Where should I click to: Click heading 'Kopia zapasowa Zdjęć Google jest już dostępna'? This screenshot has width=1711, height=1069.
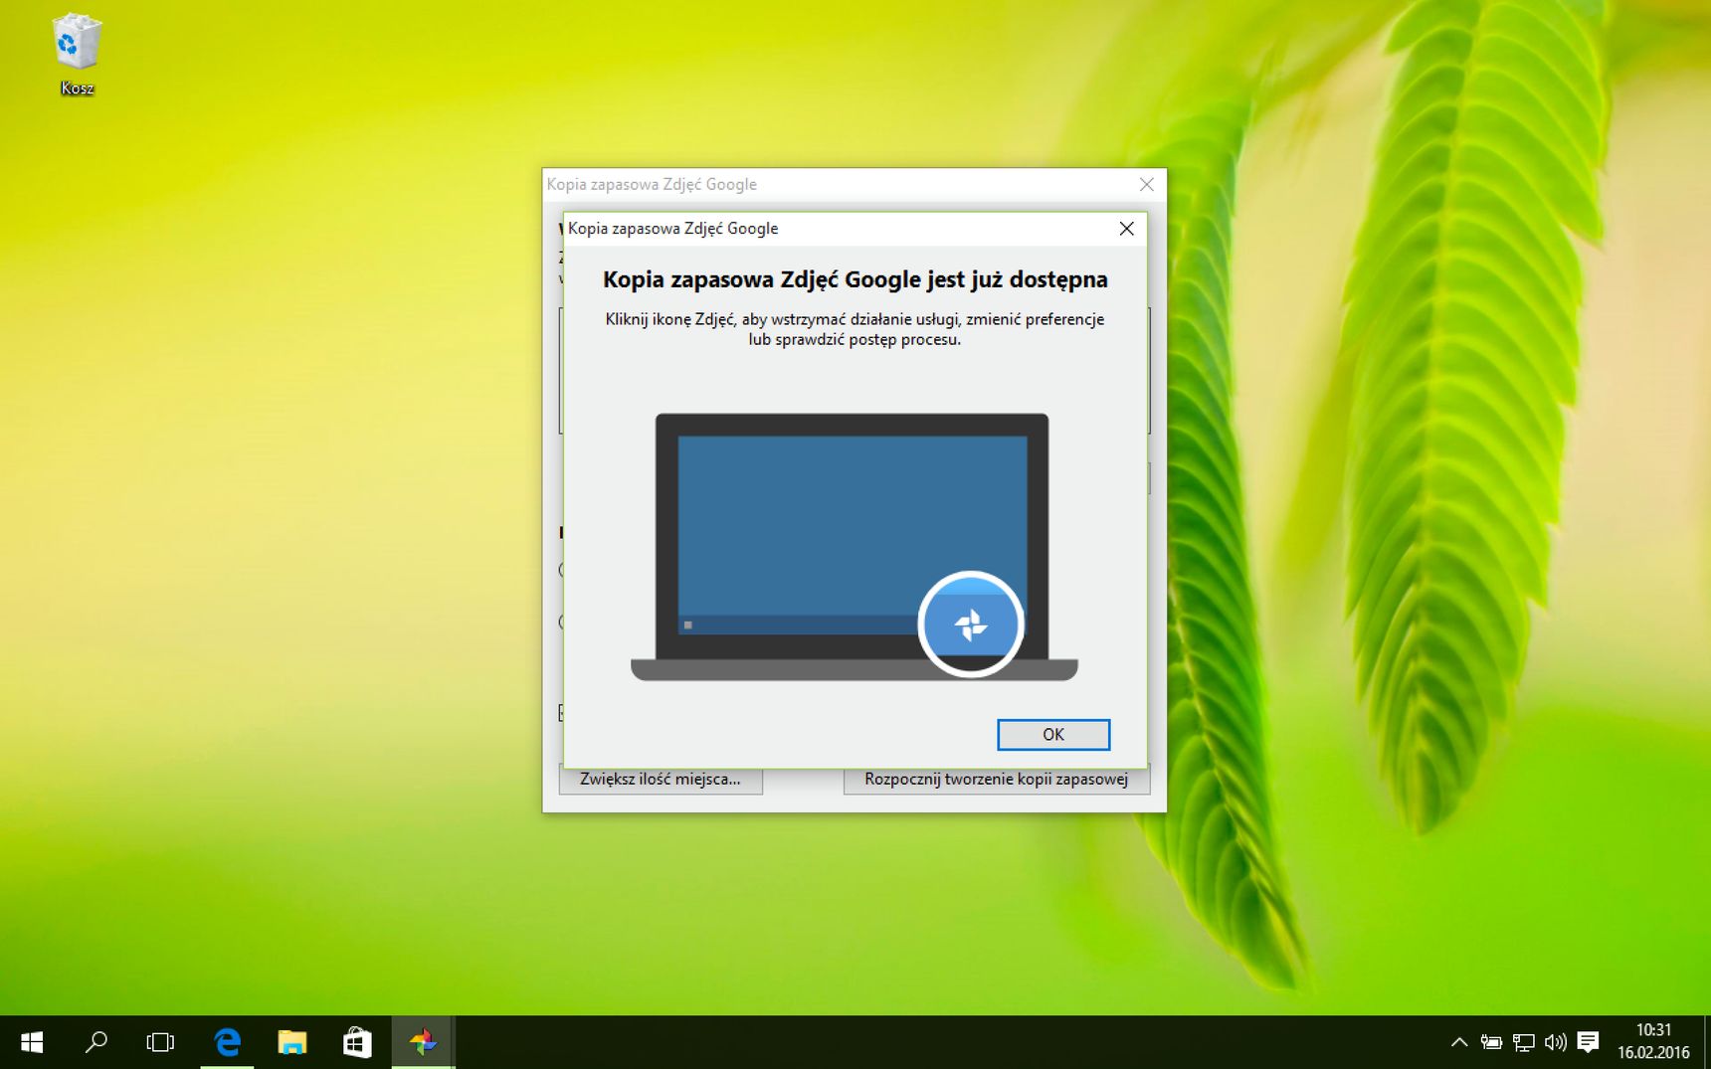(855, 279)
